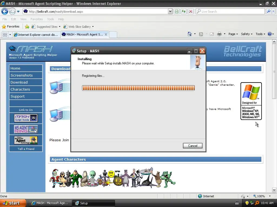
Task: Click the security shield tray icon
Action: [x=247, y=203]
